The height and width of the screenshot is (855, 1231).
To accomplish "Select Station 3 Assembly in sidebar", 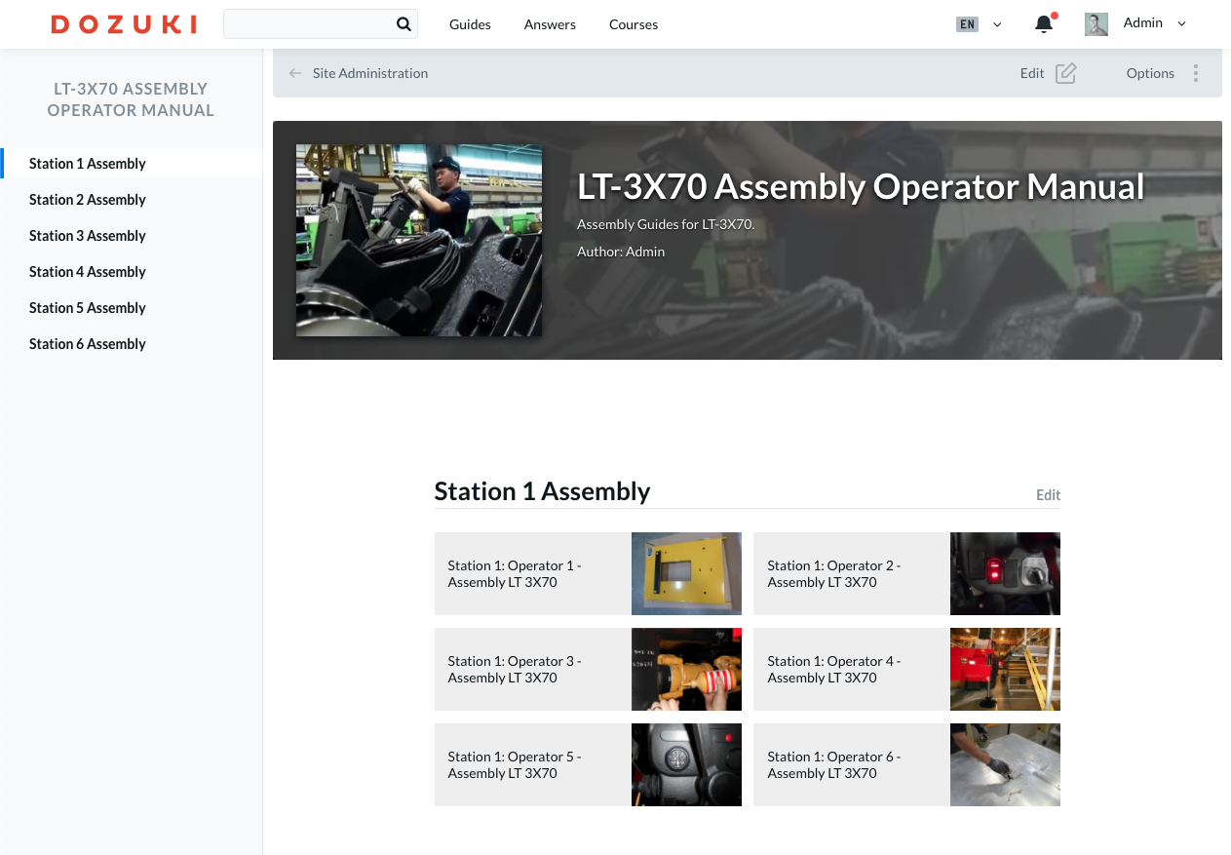I will (88, 236).
